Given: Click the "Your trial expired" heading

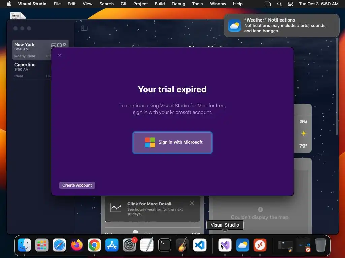Looking at the screenshot, I should tap(172, 89).
